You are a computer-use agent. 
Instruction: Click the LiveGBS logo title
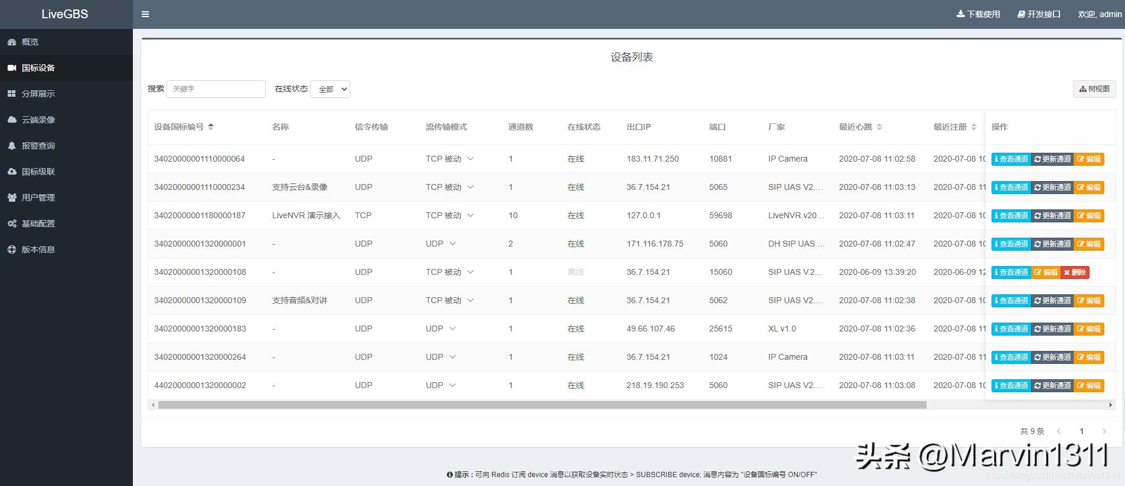click(x=65, y=14)
